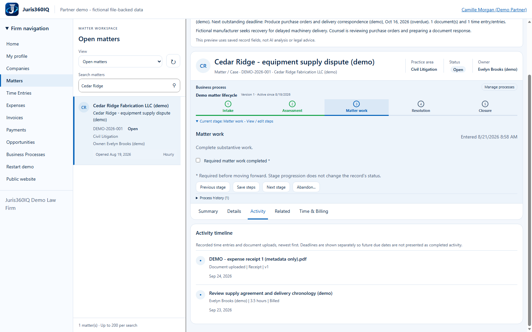This screenshot has height=332, width=532.
Task: Click the CR avatar in matter header
Action: (203, 66)
